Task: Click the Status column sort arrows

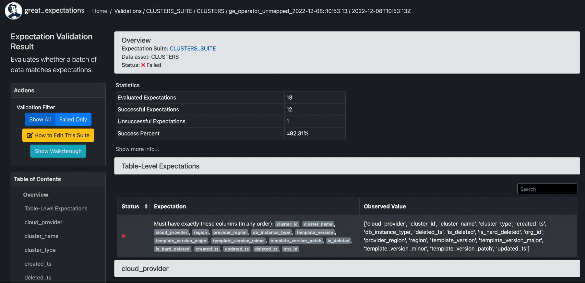Action: tap(146, 206)
